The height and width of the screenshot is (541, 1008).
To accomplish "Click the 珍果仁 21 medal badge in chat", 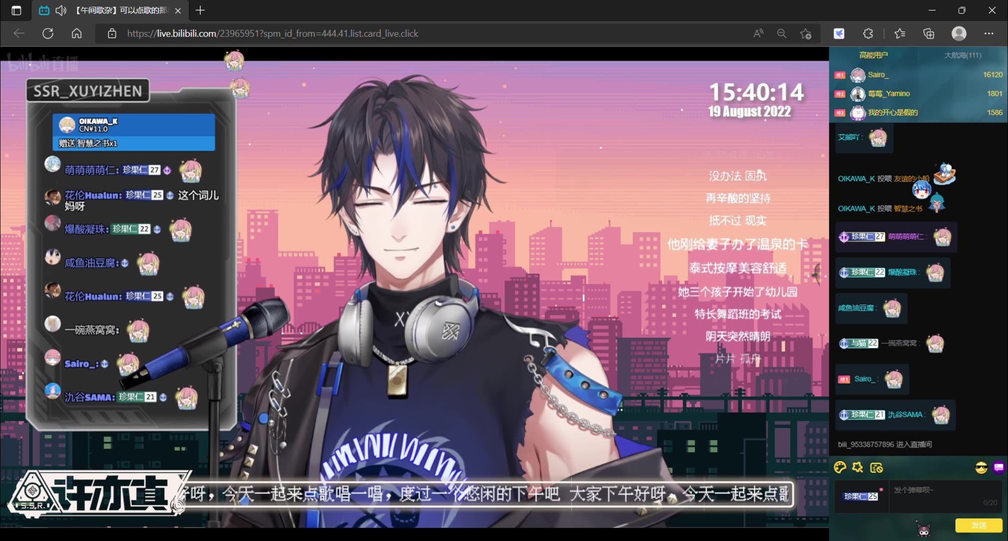I will 862,415.
